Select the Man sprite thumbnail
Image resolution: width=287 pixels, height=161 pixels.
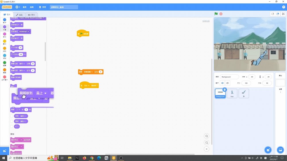pos(232,93)
